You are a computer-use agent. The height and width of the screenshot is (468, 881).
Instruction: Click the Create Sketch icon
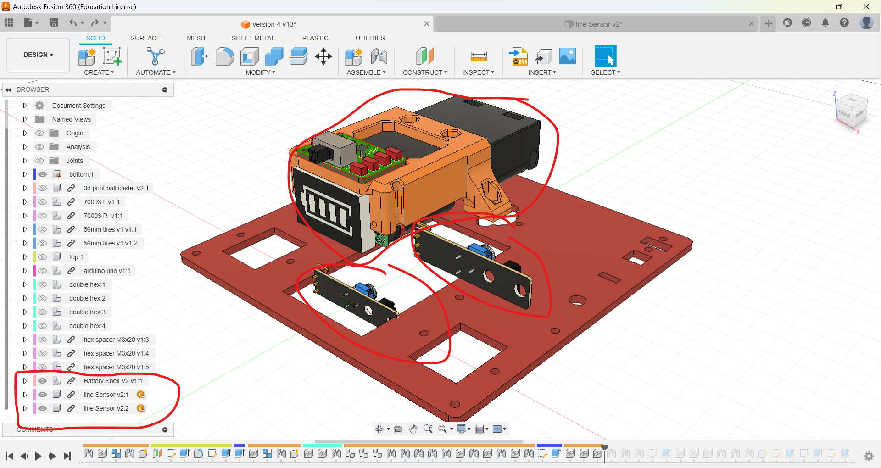(112, 56)
